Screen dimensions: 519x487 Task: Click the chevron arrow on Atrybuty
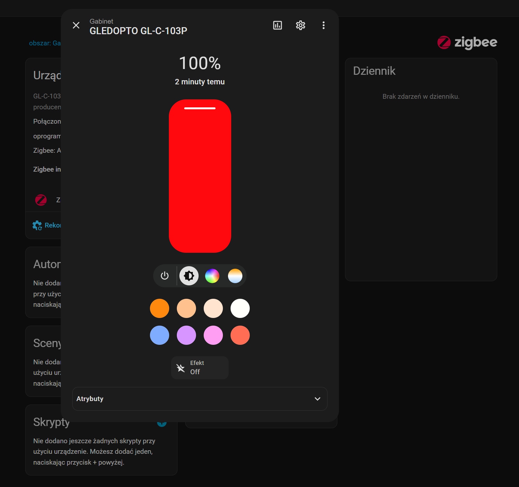pyautogui.click(x=317, y=399)
